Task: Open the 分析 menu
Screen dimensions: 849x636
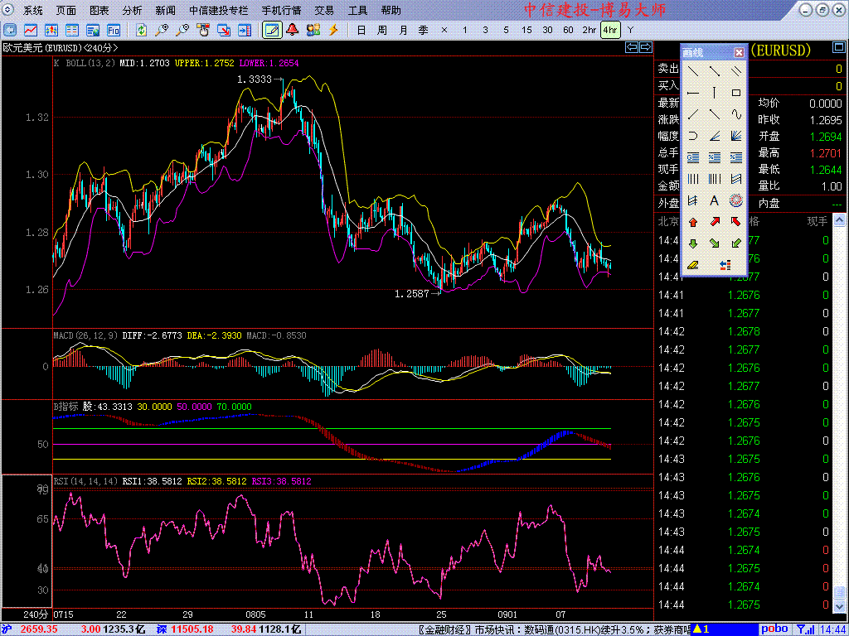Action: (132, 11)
